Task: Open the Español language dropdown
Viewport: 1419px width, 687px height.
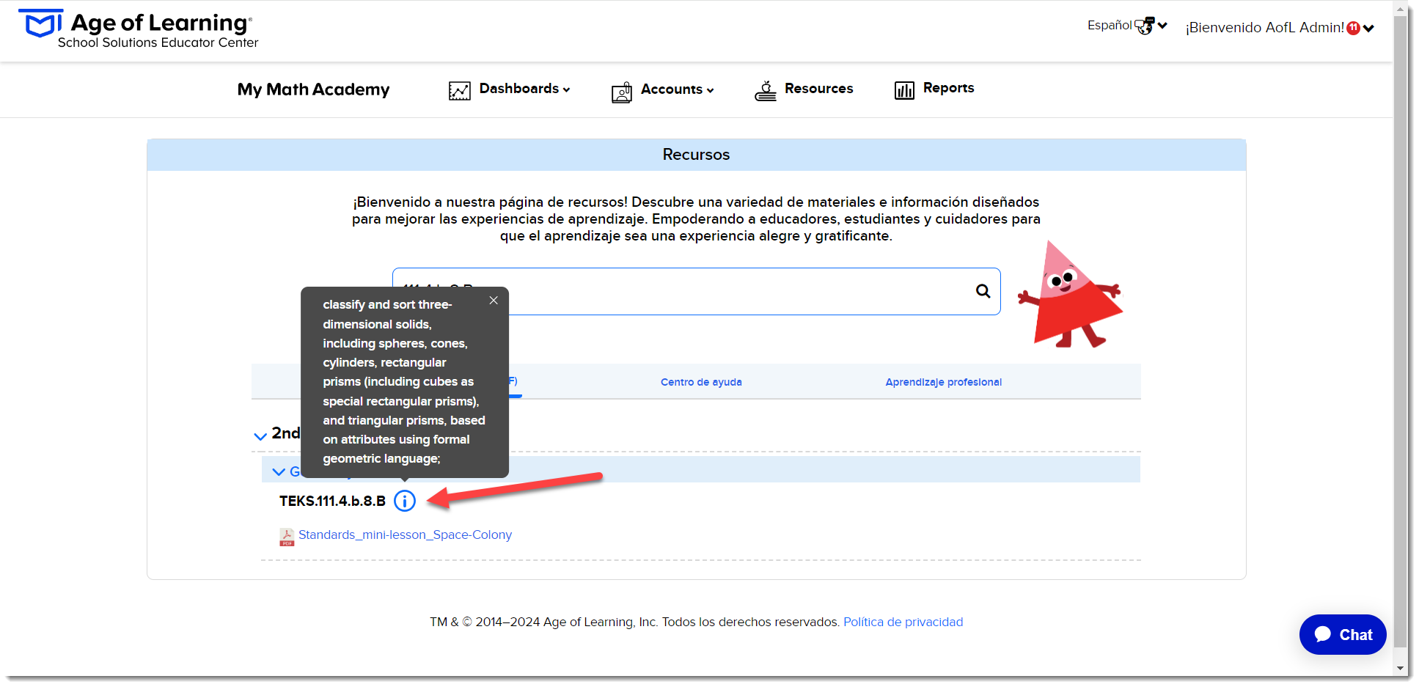Action: [x=1127, y=26]
